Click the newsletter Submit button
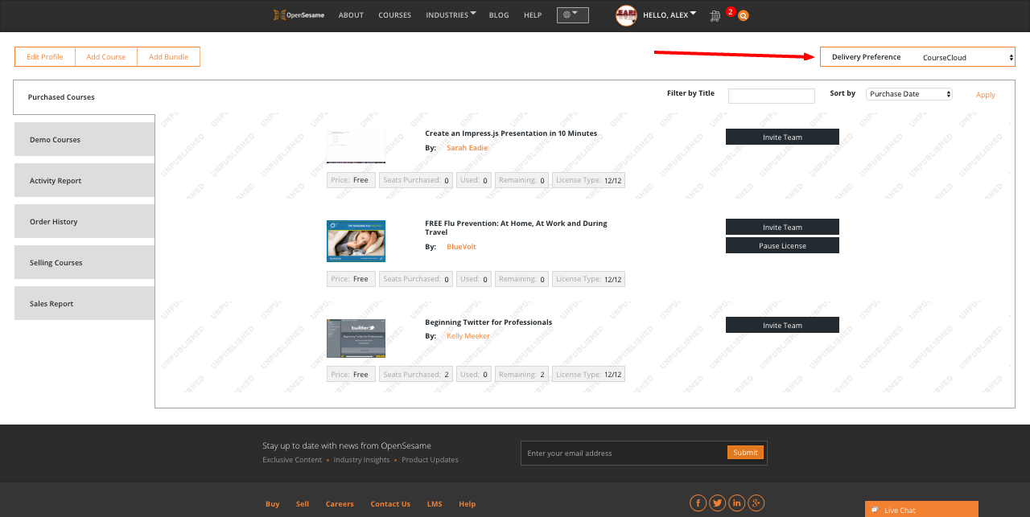 (745, 453)
